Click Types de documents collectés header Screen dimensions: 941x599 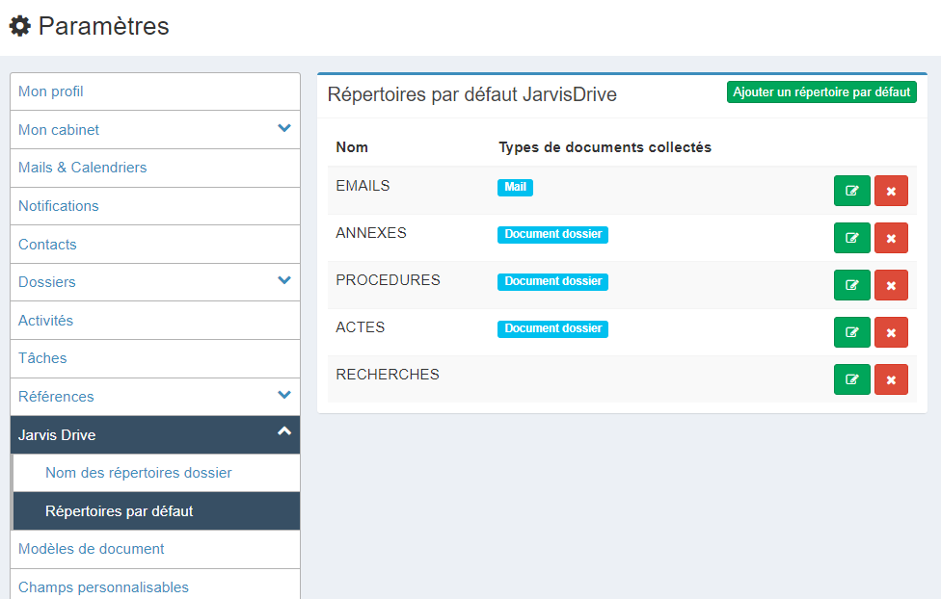pos(605,147)
